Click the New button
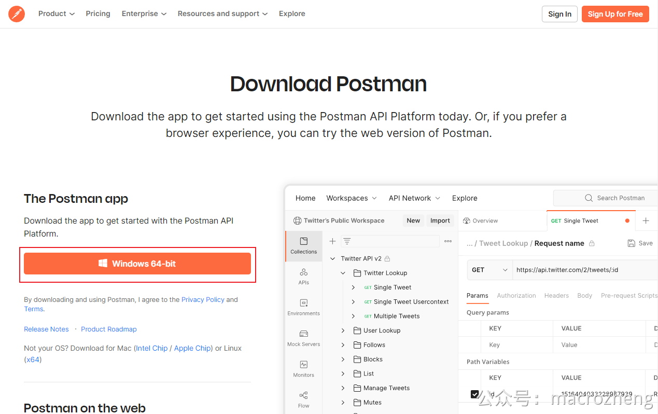The image size is (658, 414). pyautogui.click(x=413, y=220)
